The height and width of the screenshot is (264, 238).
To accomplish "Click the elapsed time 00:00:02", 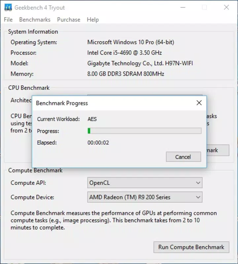I will click(x=98, y=143).
